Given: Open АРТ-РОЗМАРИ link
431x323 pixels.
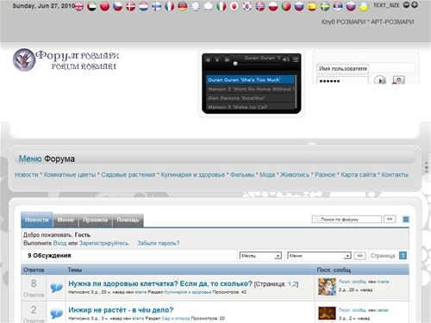Looking at the screenshot, I should [392, 22].
